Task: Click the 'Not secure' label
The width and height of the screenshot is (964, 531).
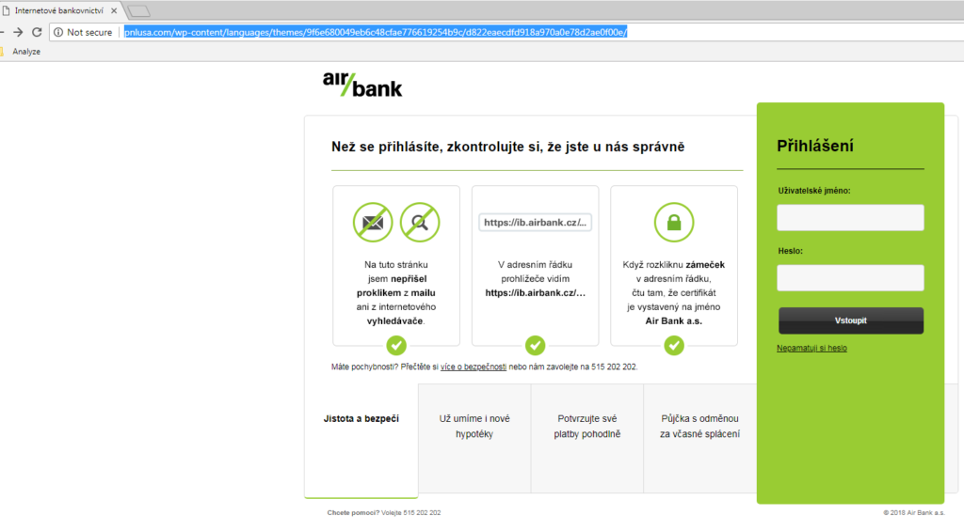Action: click(89, 33)
